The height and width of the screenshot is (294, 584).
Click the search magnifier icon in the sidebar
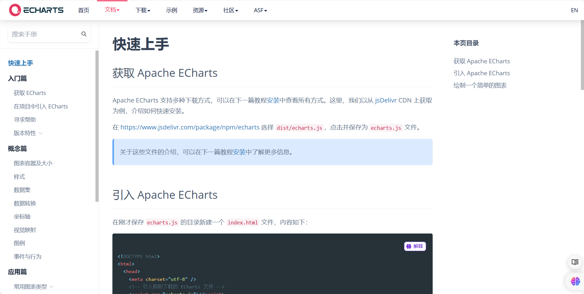tap(84, 34)
